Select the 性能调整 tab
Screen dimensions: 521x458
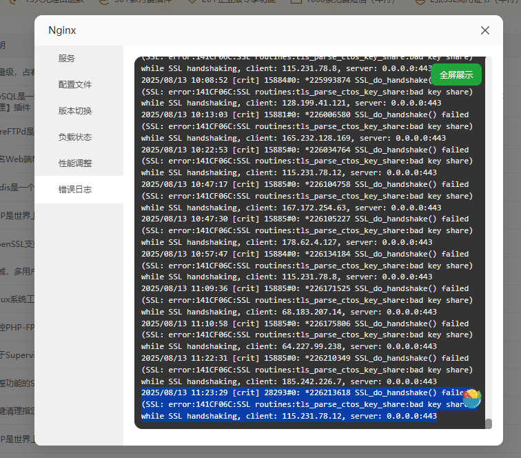coord(75,163)
